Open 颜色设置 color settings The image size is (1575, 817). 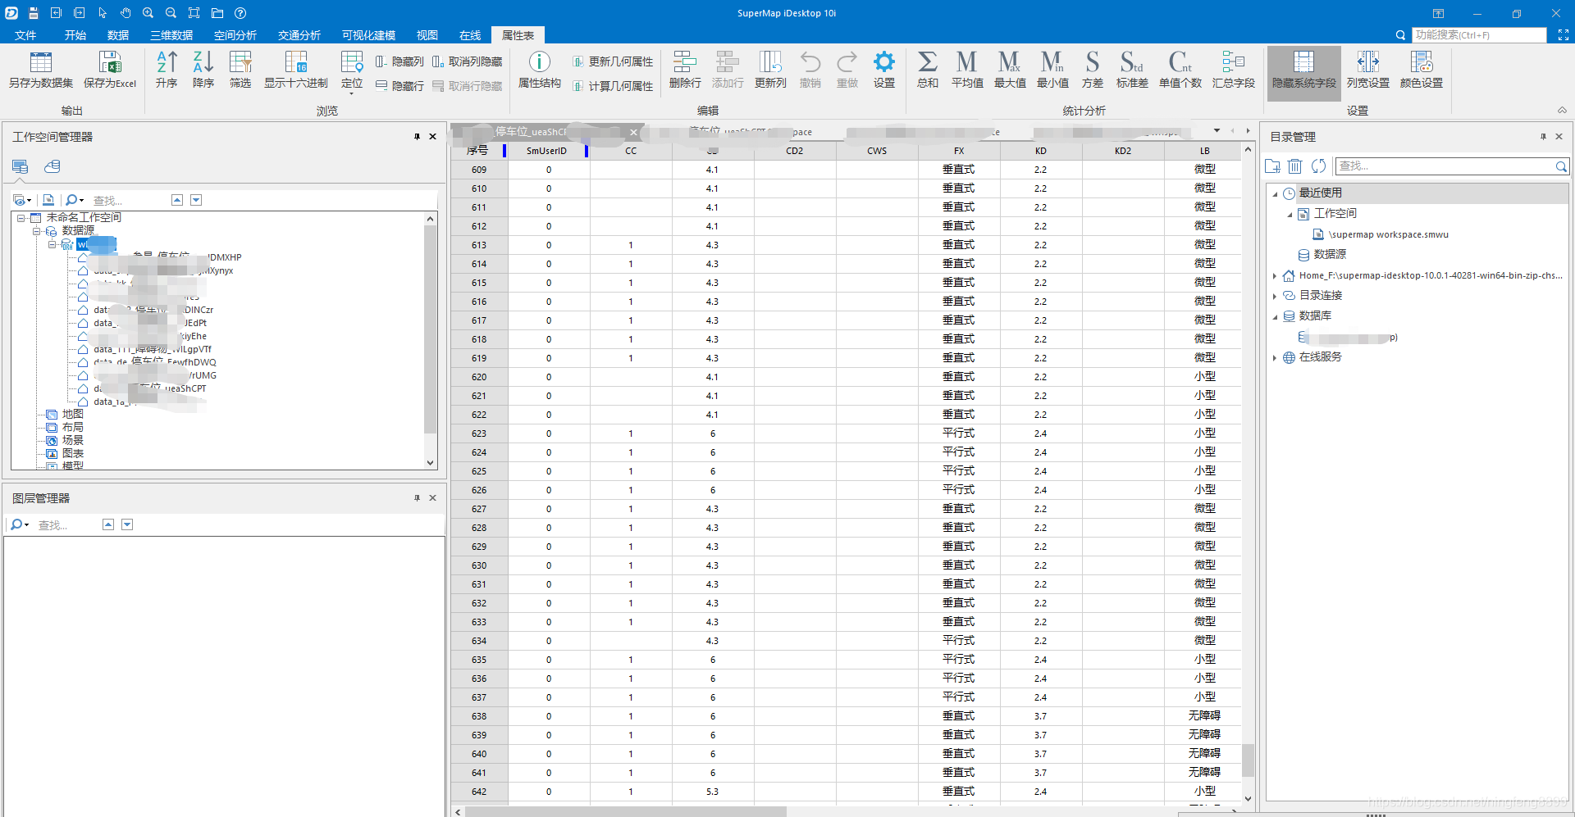coord(1421,70)
